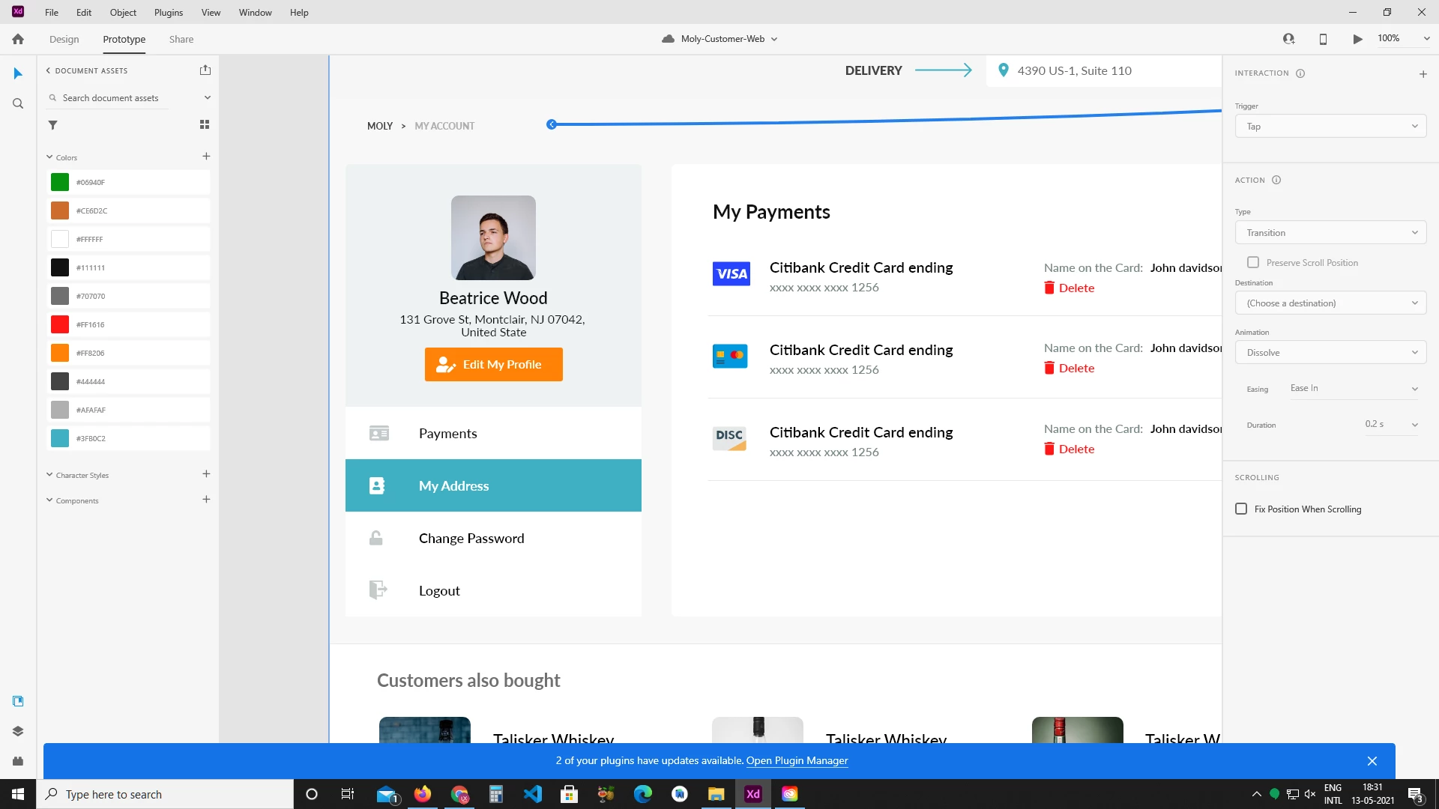Click the Home icon
The width and height of the screenshot is (1439, 809).
point(18,39)
